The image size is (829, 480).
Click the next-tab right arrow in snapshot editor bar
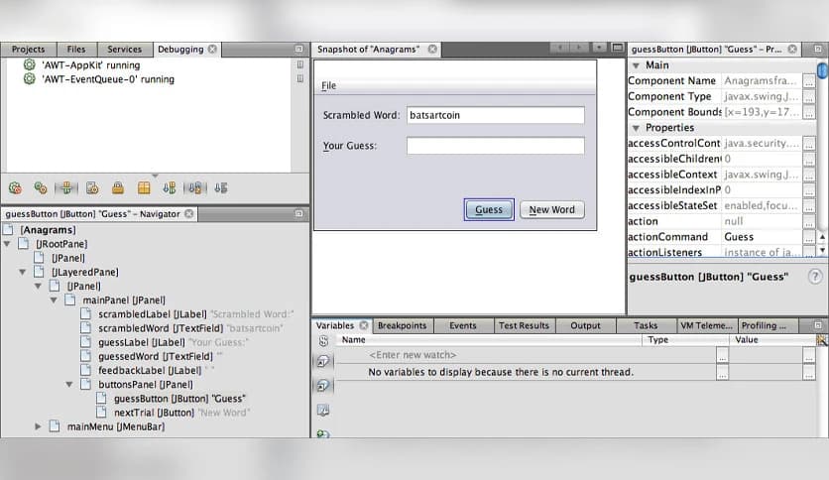click(579, 48)
